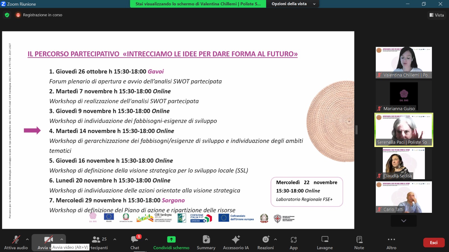Expand more participant videos with down chevron
This screenshot has height=252, width=449.
pyautogui.click(x=404, y=221)
